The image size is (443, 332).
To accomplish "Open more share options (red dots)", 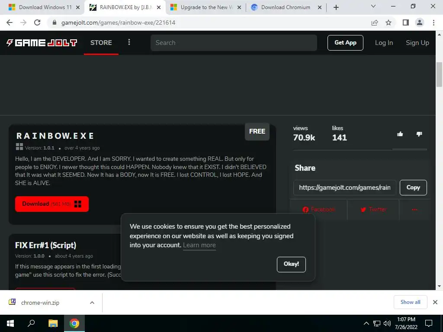I will (x=414, y=210).
